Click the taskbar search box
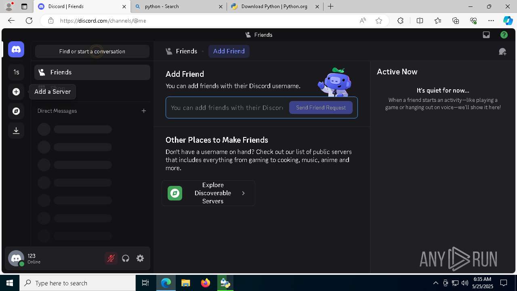The width and height of the screenshot is (517, 291). (78, 283)
